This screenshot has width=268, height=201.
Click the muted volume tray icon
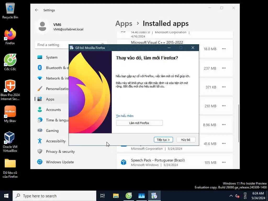click(x=237, y=196)
